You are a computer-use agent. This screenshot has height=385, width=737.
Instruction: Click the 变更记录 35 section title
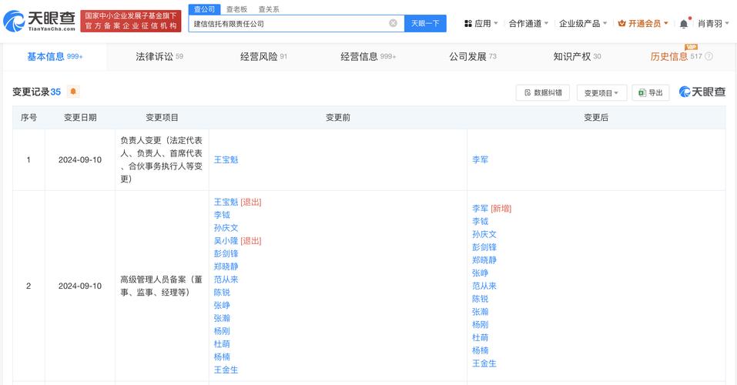pos(37,92)
